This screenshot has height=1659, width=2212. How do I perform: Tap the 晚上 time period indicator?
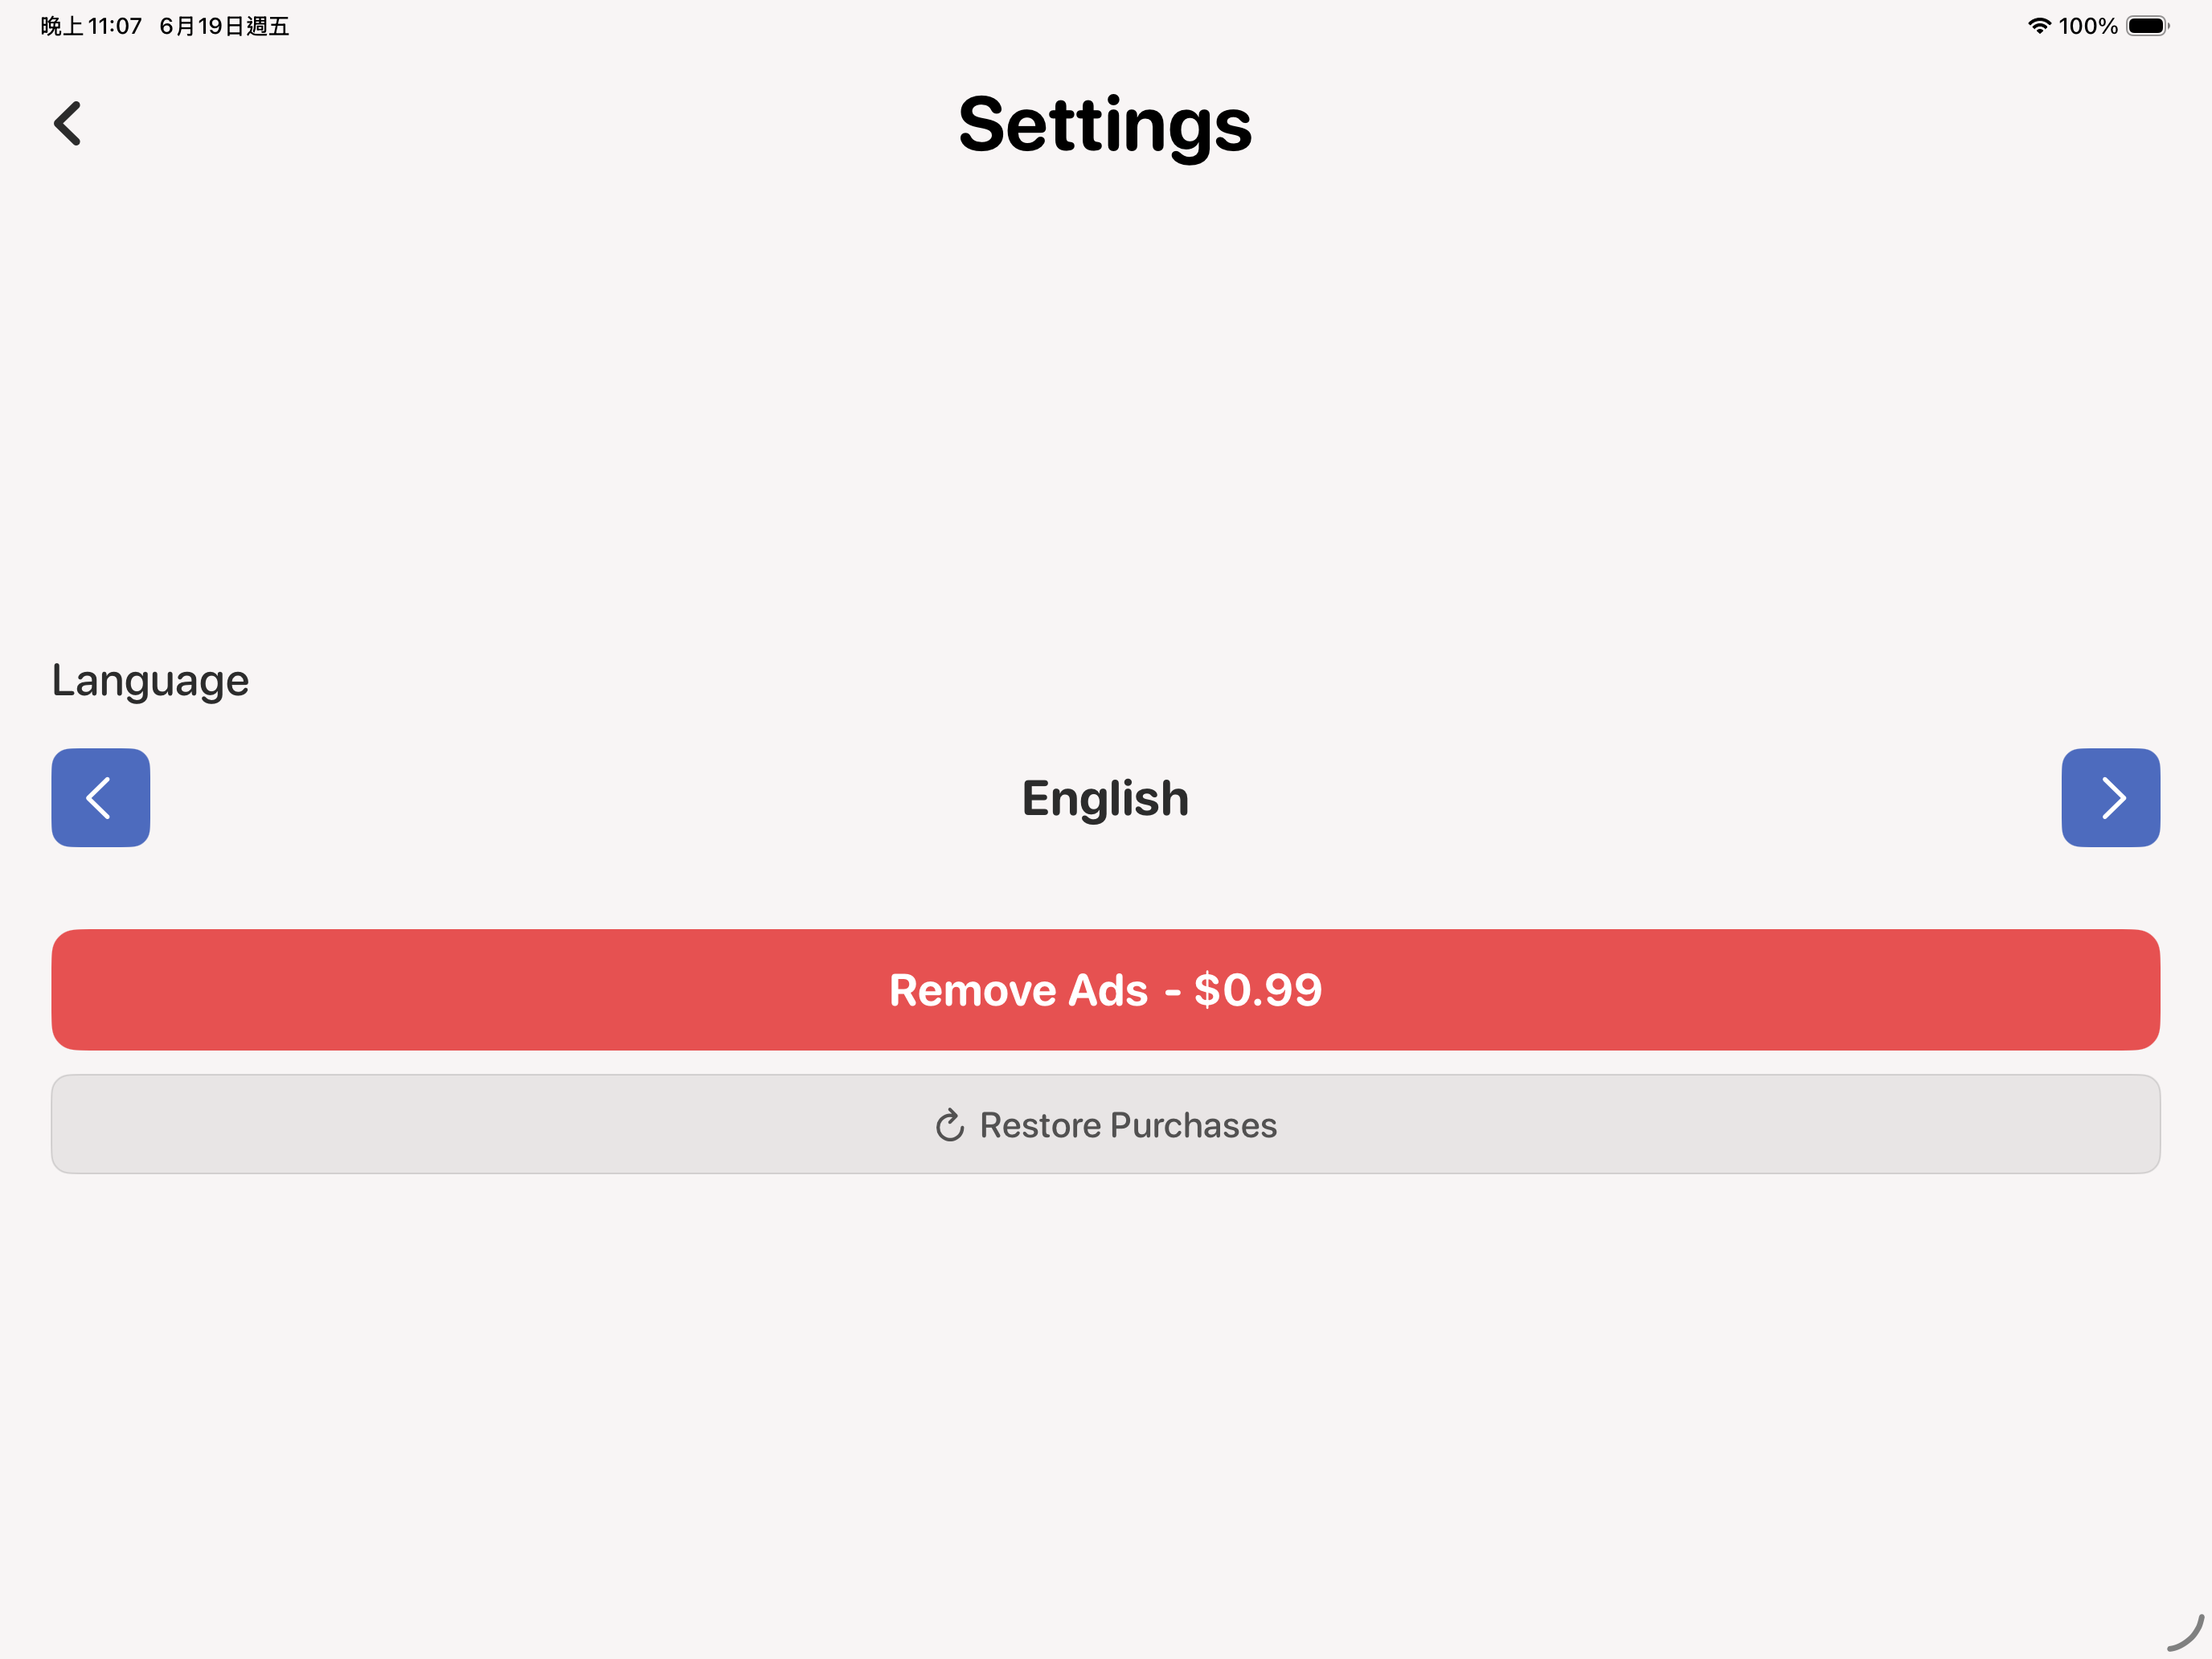point(62,26)
